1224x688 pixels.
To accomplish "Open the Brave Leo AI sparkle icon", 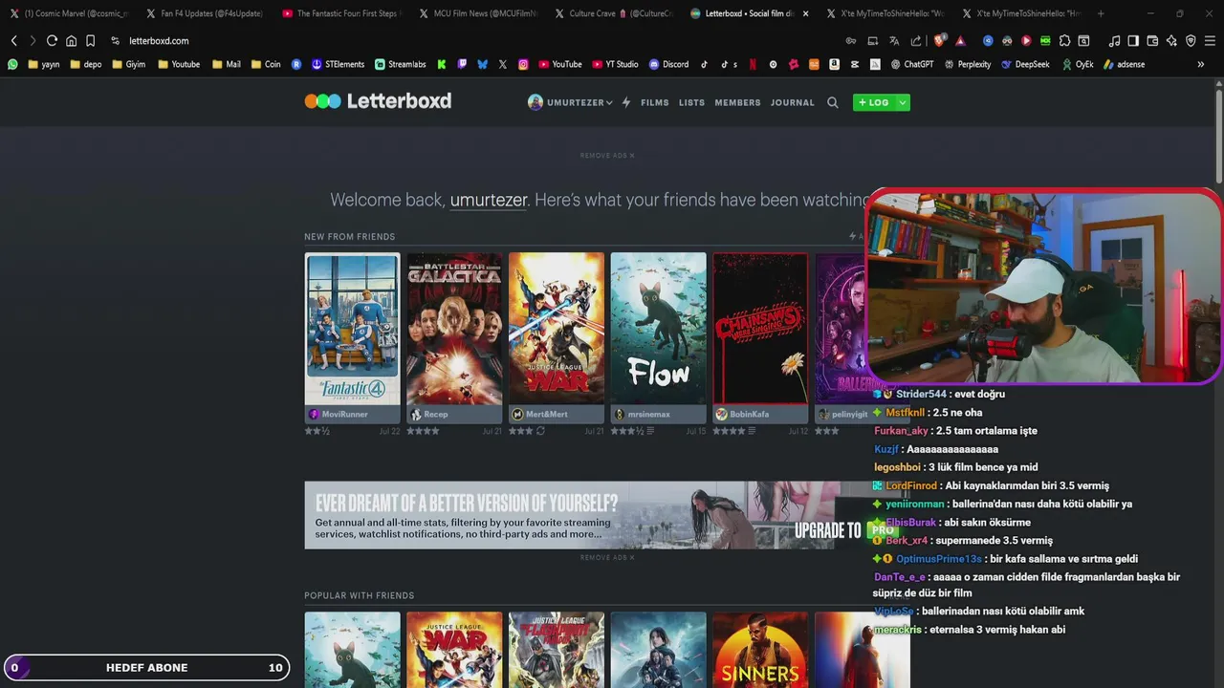I will tap(1171, 41).
